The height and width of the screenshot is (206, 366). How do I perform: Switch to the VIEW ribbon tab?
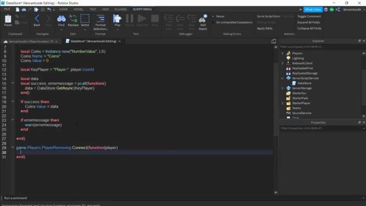pos(105,9)
